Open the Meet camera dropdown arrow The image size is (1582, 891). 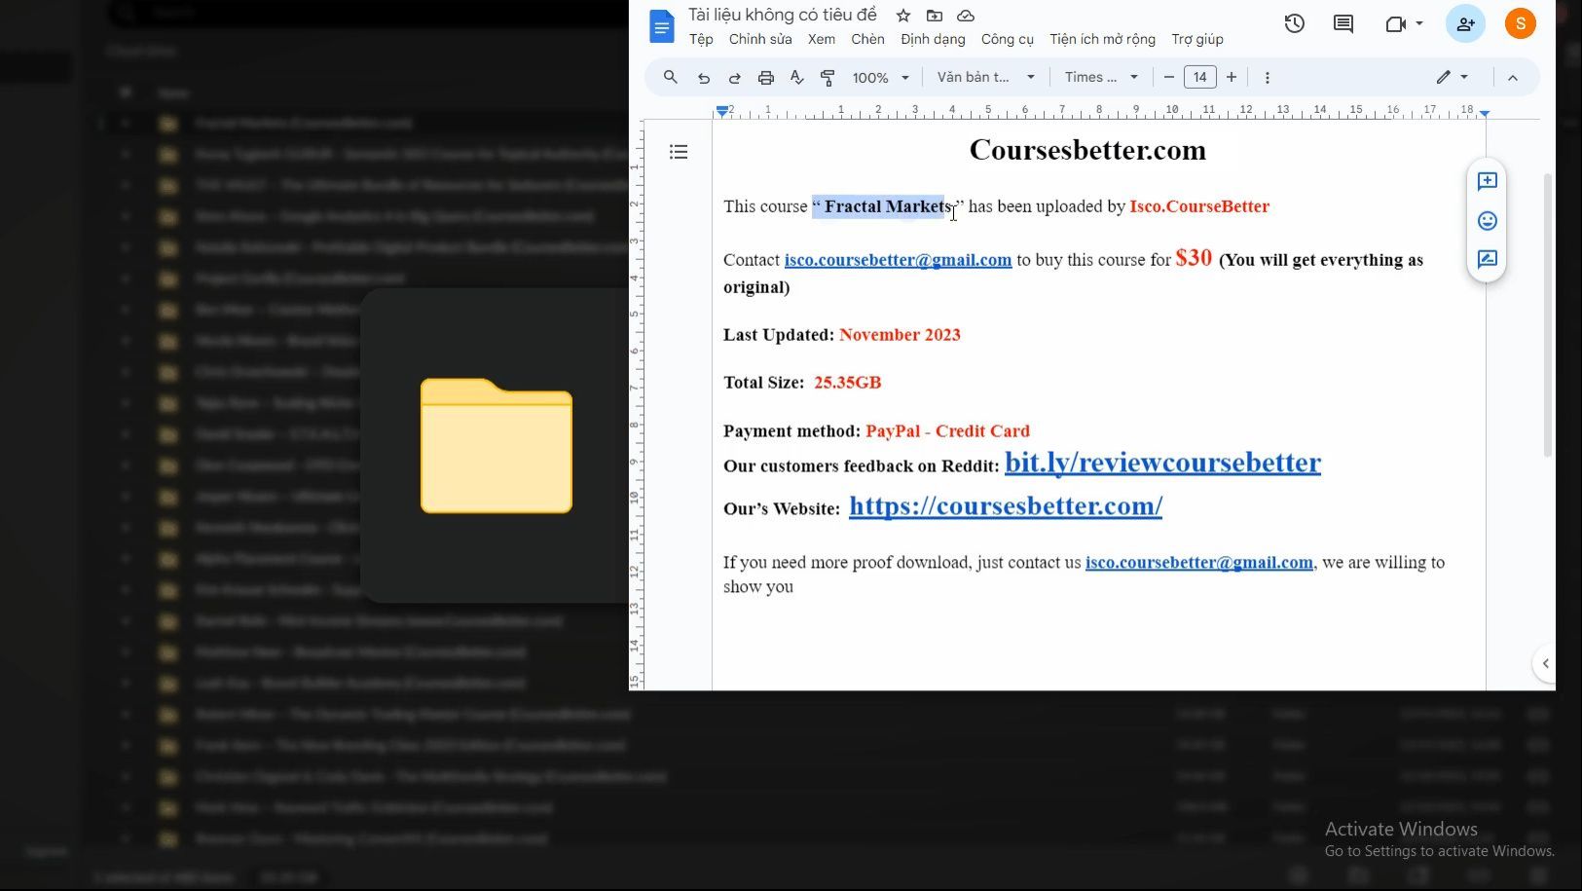[x=1419, y=23]
